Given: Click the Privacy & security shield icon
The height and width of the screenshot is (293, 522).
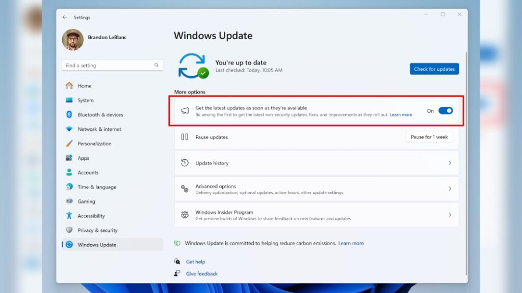Looking at the screenshot, I should tap(73, 230).
